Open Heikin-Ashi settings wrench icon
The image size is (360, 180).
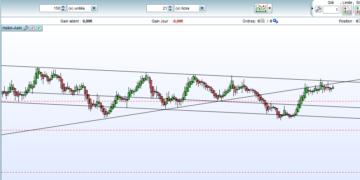point(26,28)
